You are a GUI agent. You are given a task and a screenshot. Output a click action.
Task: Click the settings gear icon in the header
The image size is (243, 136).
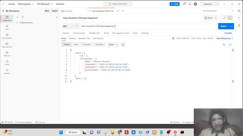coord(184,4)
